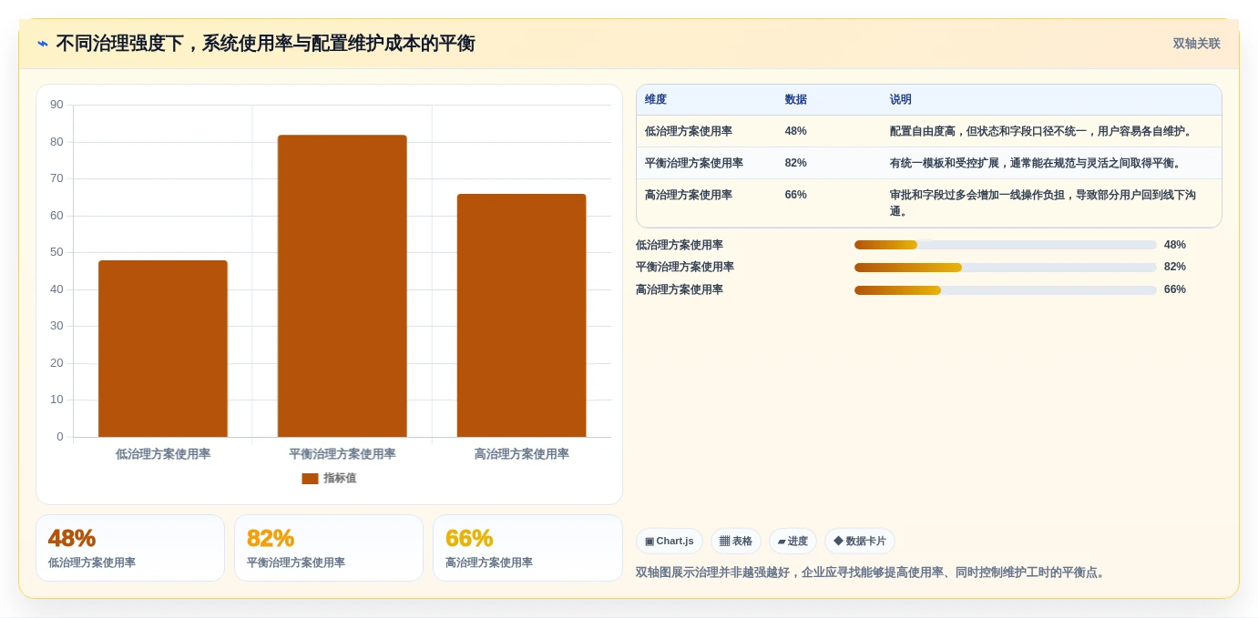Select table cell 高治理方案使用率
The image size is (1258, 618).
pos(689,195)
